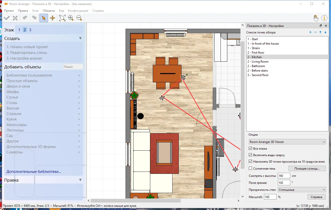The image size is (331, 210).
Task: Select the arrow pointer tool
Action: [44, 18]
